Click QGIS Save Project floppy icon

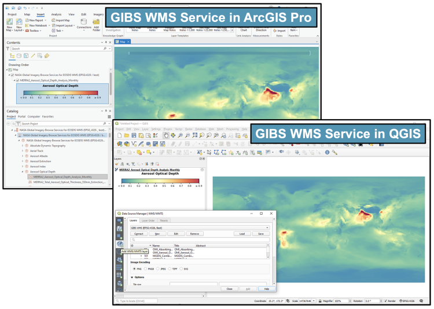coord(134,135)
